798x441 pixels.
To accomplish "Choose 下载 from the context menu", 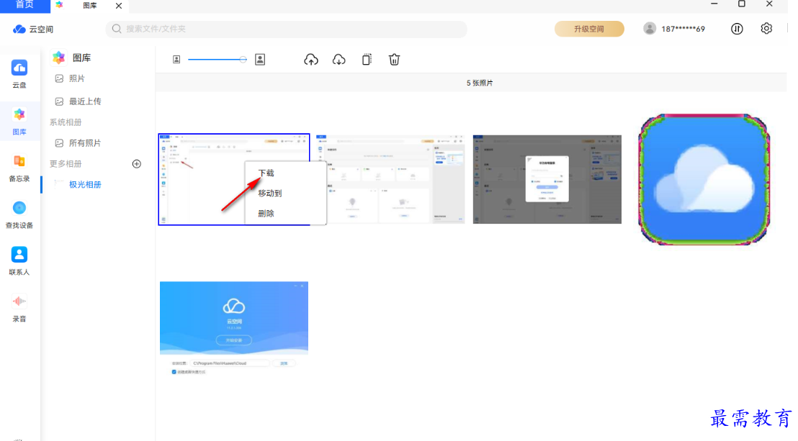I will pyautogui.click(x=266, y=173).
